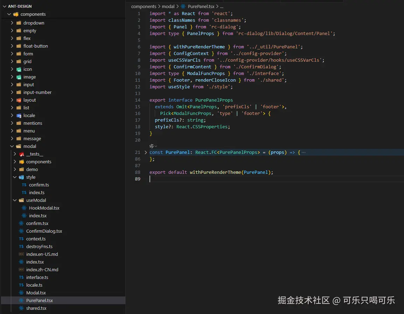Click the empty folder icon

point(19,31)
